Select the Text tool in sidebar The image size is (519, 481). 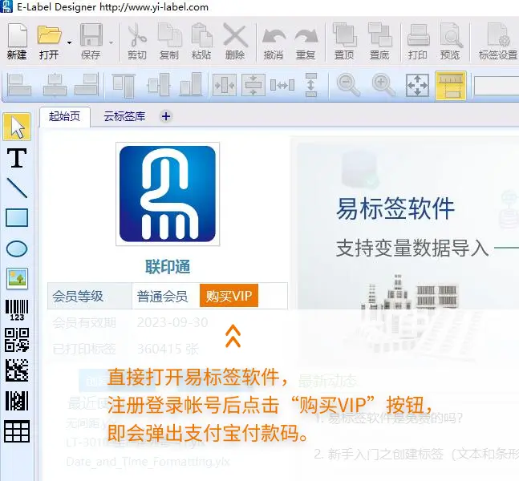tap(17, 158)
